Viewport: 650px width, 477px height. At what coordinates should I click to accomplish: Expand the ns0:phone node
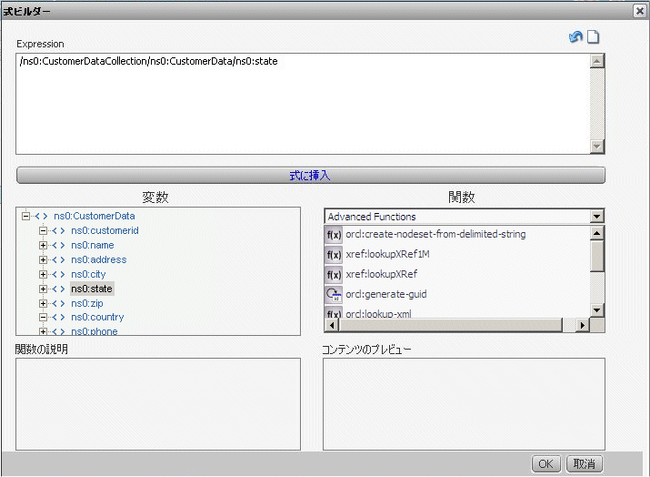(x=43, y=331)
